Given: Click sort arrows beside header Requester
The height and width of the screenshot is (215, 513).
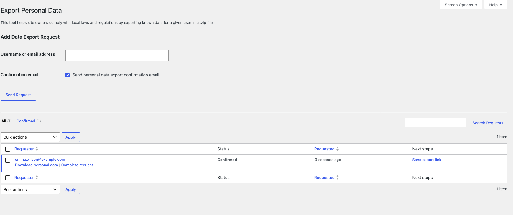Looking at the screenshot, I should pos(37,149).
